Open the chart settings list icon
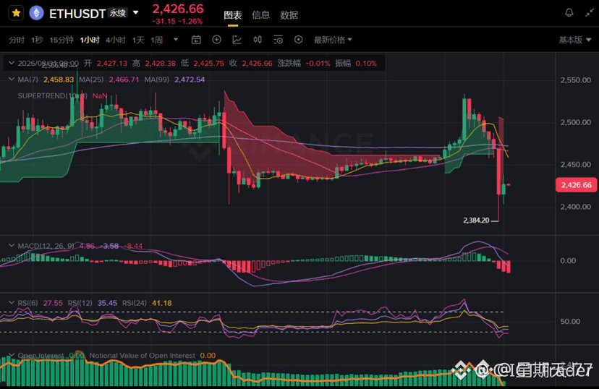Image resolution: width=599 pixels, height=389 pixels. click(x=278, y=40)
